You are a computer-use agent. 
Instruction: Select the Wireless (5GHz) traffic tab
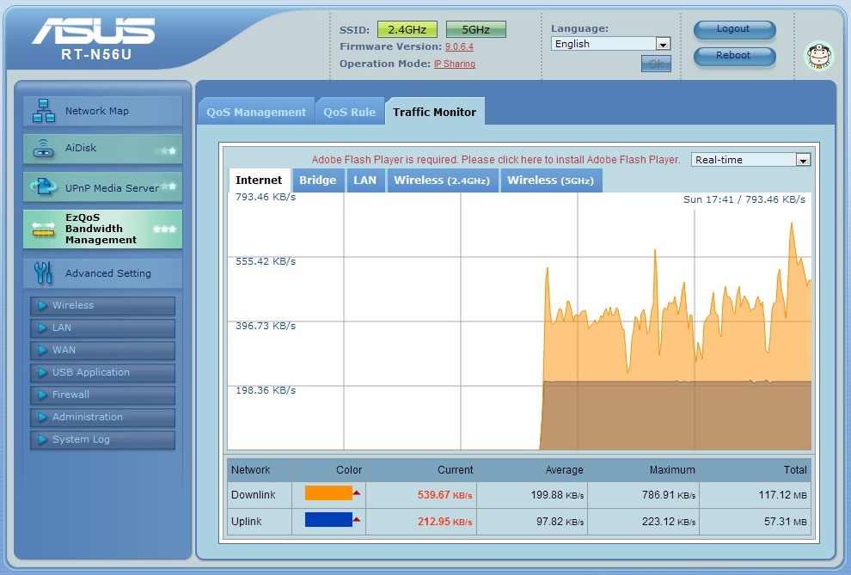coord(550,180)
